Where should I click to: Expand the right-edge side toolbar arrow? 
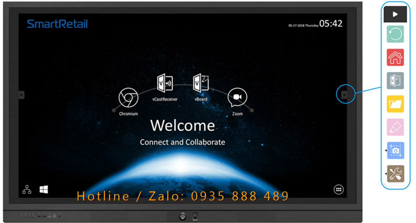[344, 95]
